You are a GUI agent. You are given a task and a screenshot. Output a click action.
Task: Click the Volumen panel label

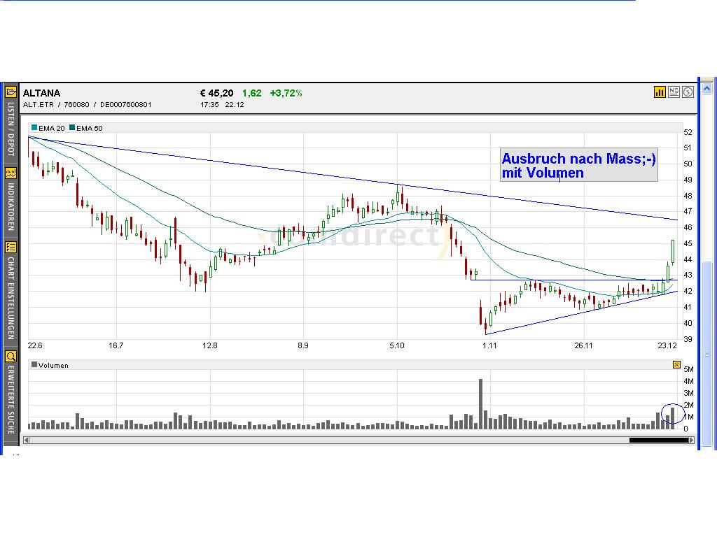coord(53,365)
